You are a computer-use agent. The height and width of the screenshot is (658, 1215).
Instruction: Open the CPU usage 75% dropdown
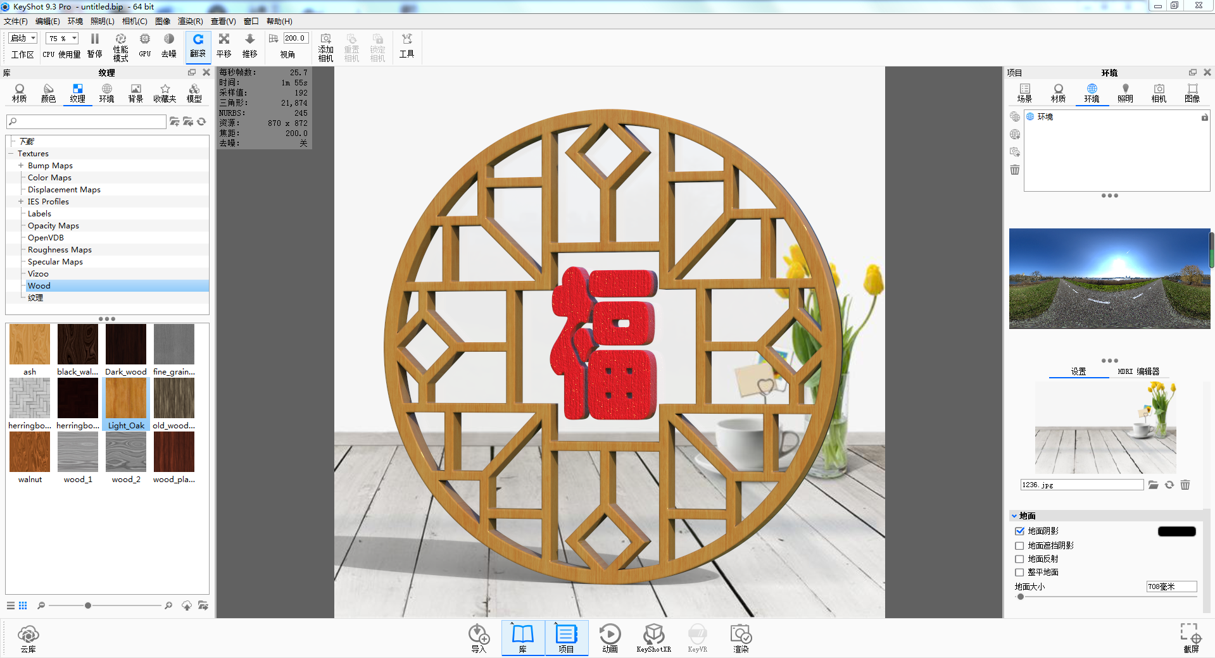[x=62, y=39]
